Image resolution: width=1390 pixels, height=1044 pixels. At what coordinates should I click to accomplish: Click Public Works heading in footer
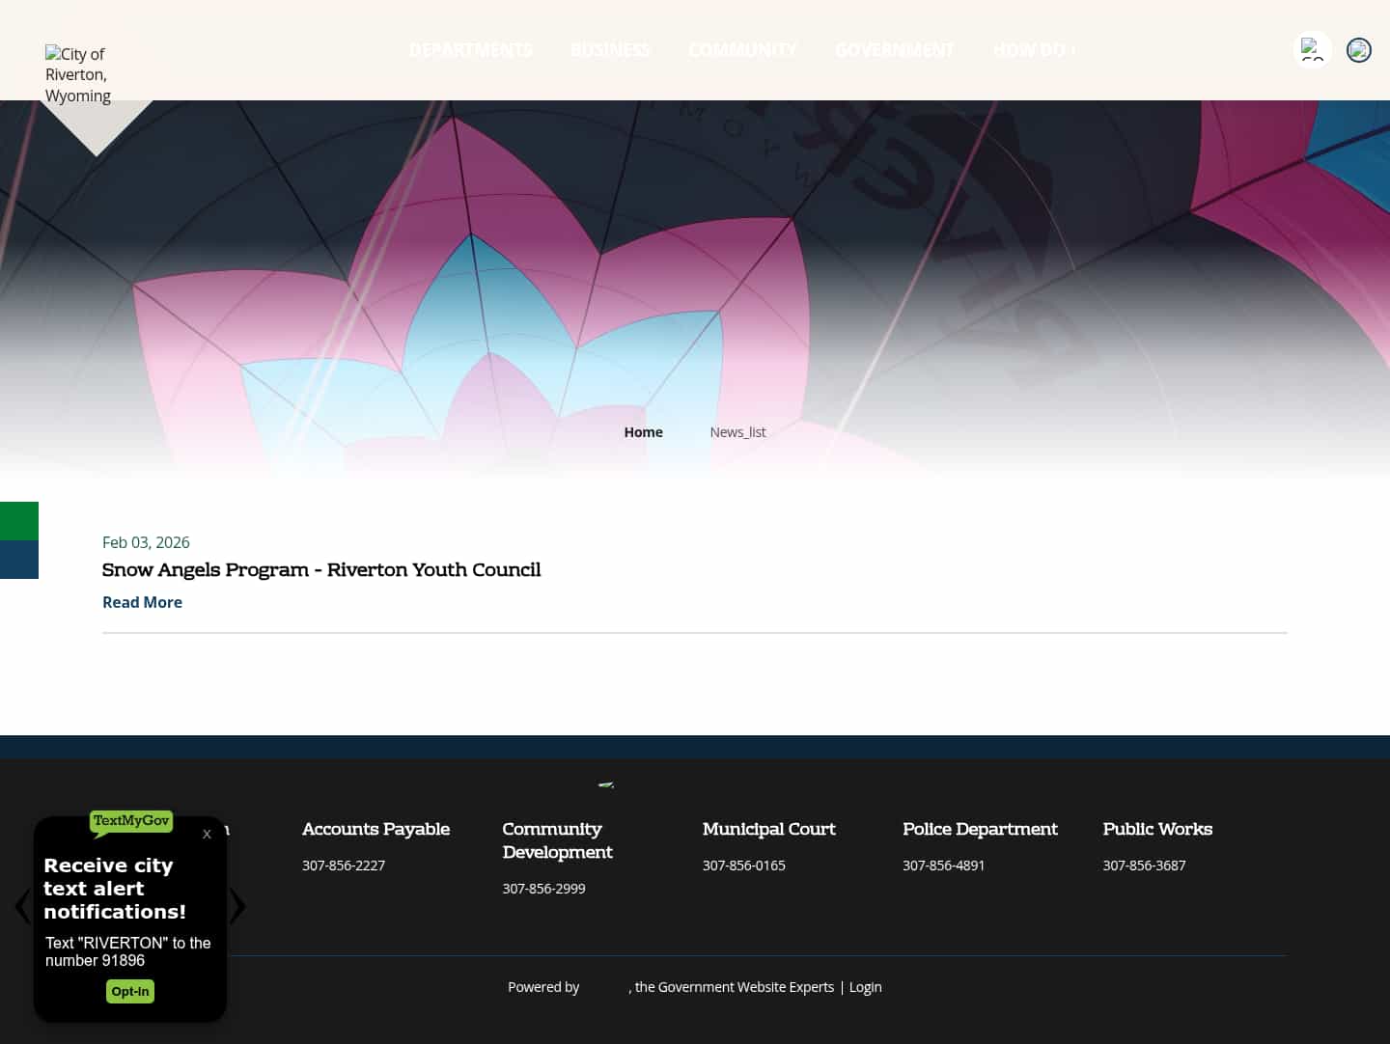point(1157,829)
